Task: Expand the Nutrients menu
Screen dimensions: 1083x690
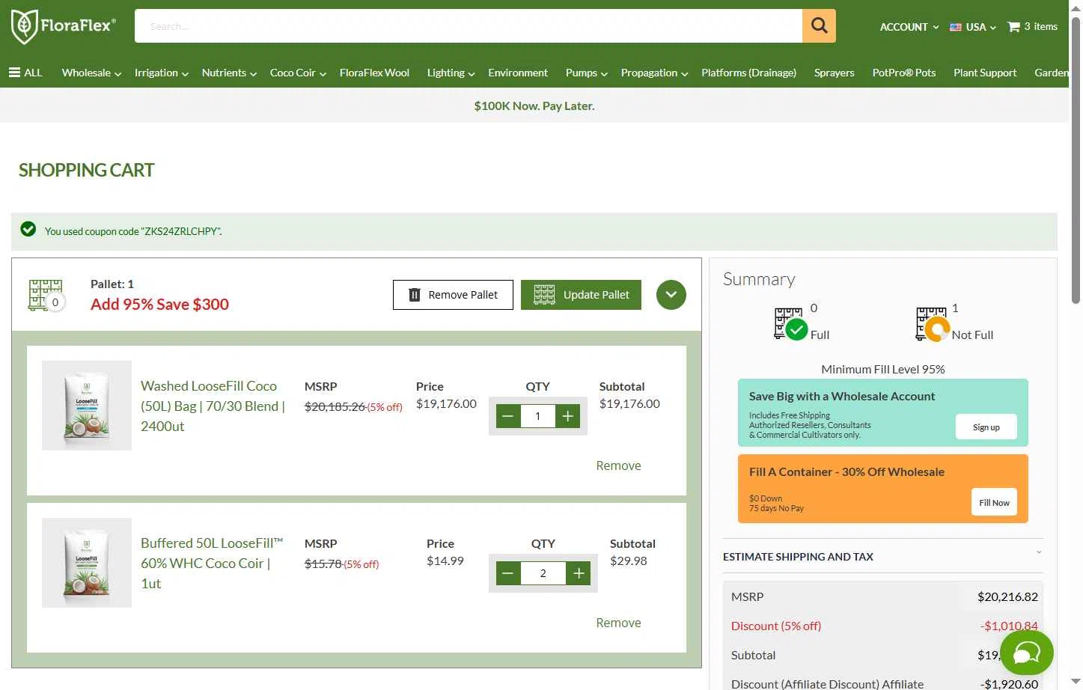Action: 229,73
